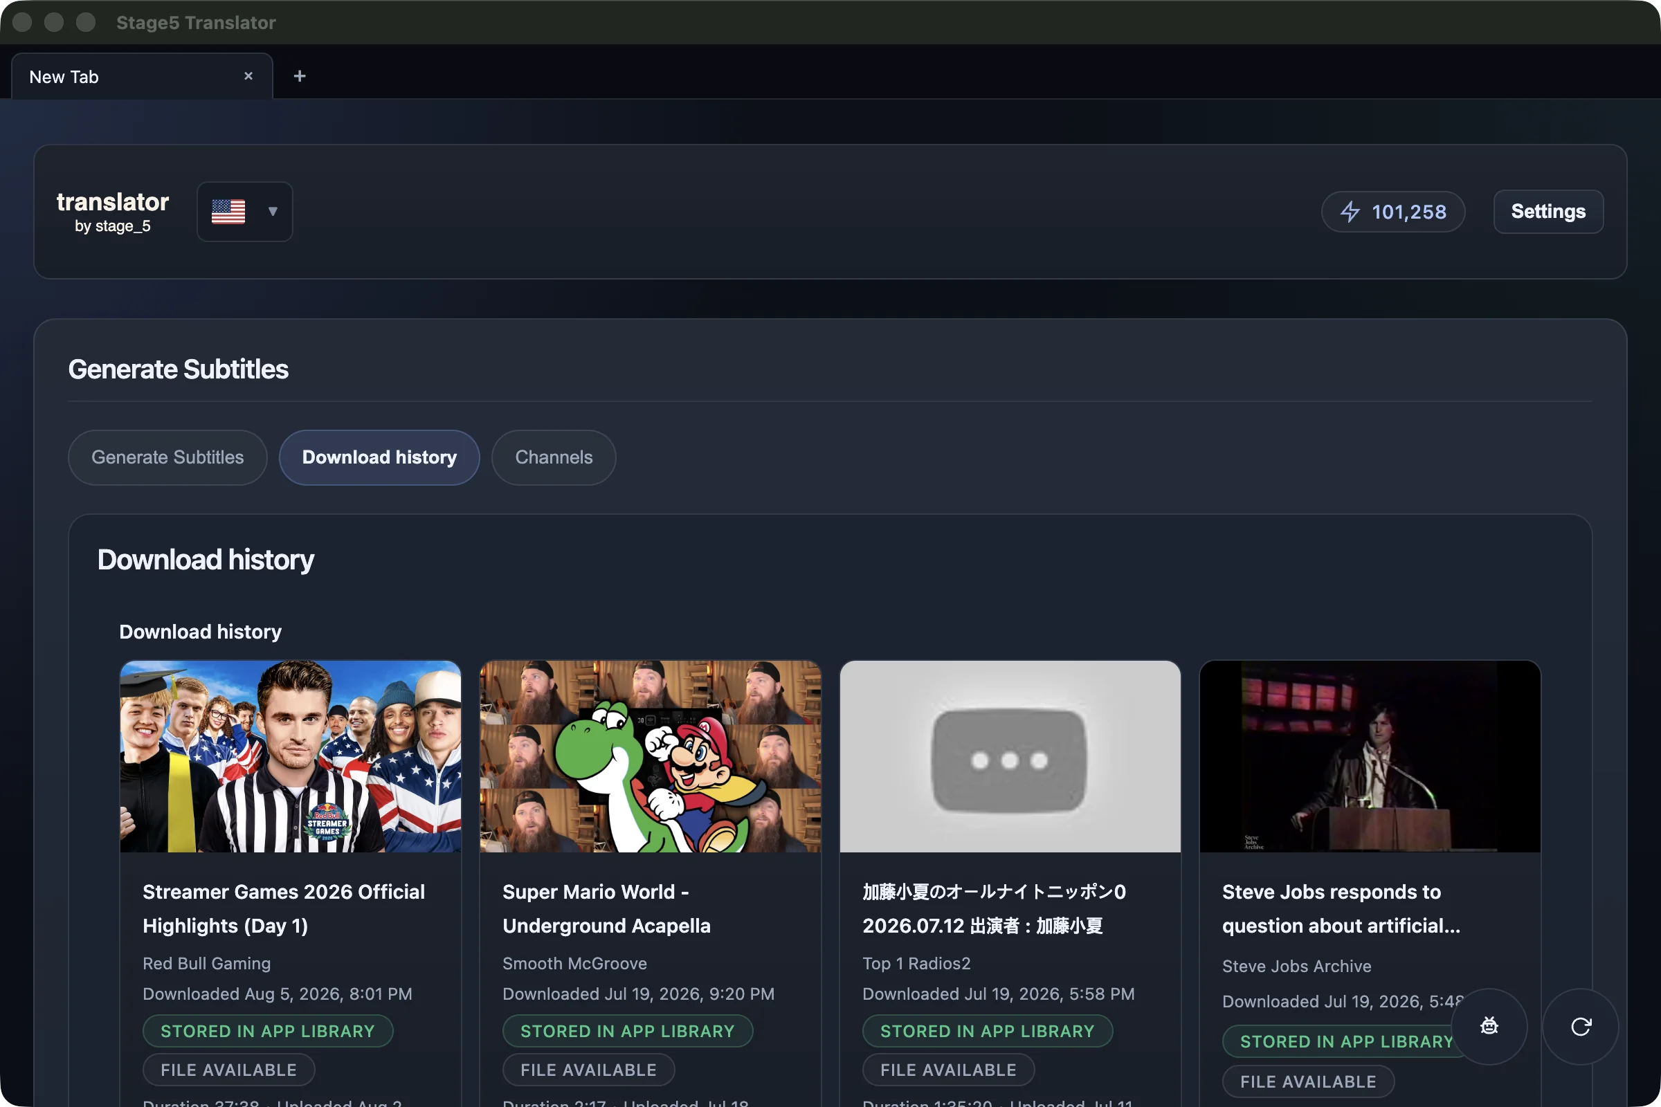The width and height of the screenshot is (1661, 1107).
Task: Click the bug report robot icon
Action: [1489, 1026]
